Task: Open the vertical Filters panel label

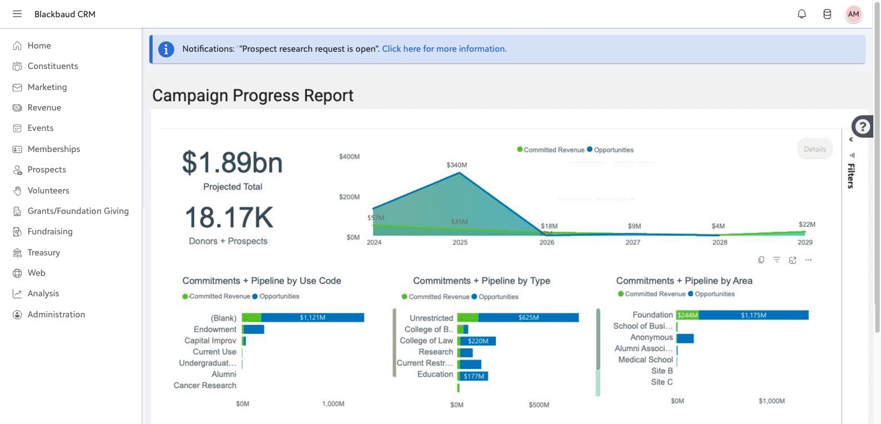Action: pos(851,176)
